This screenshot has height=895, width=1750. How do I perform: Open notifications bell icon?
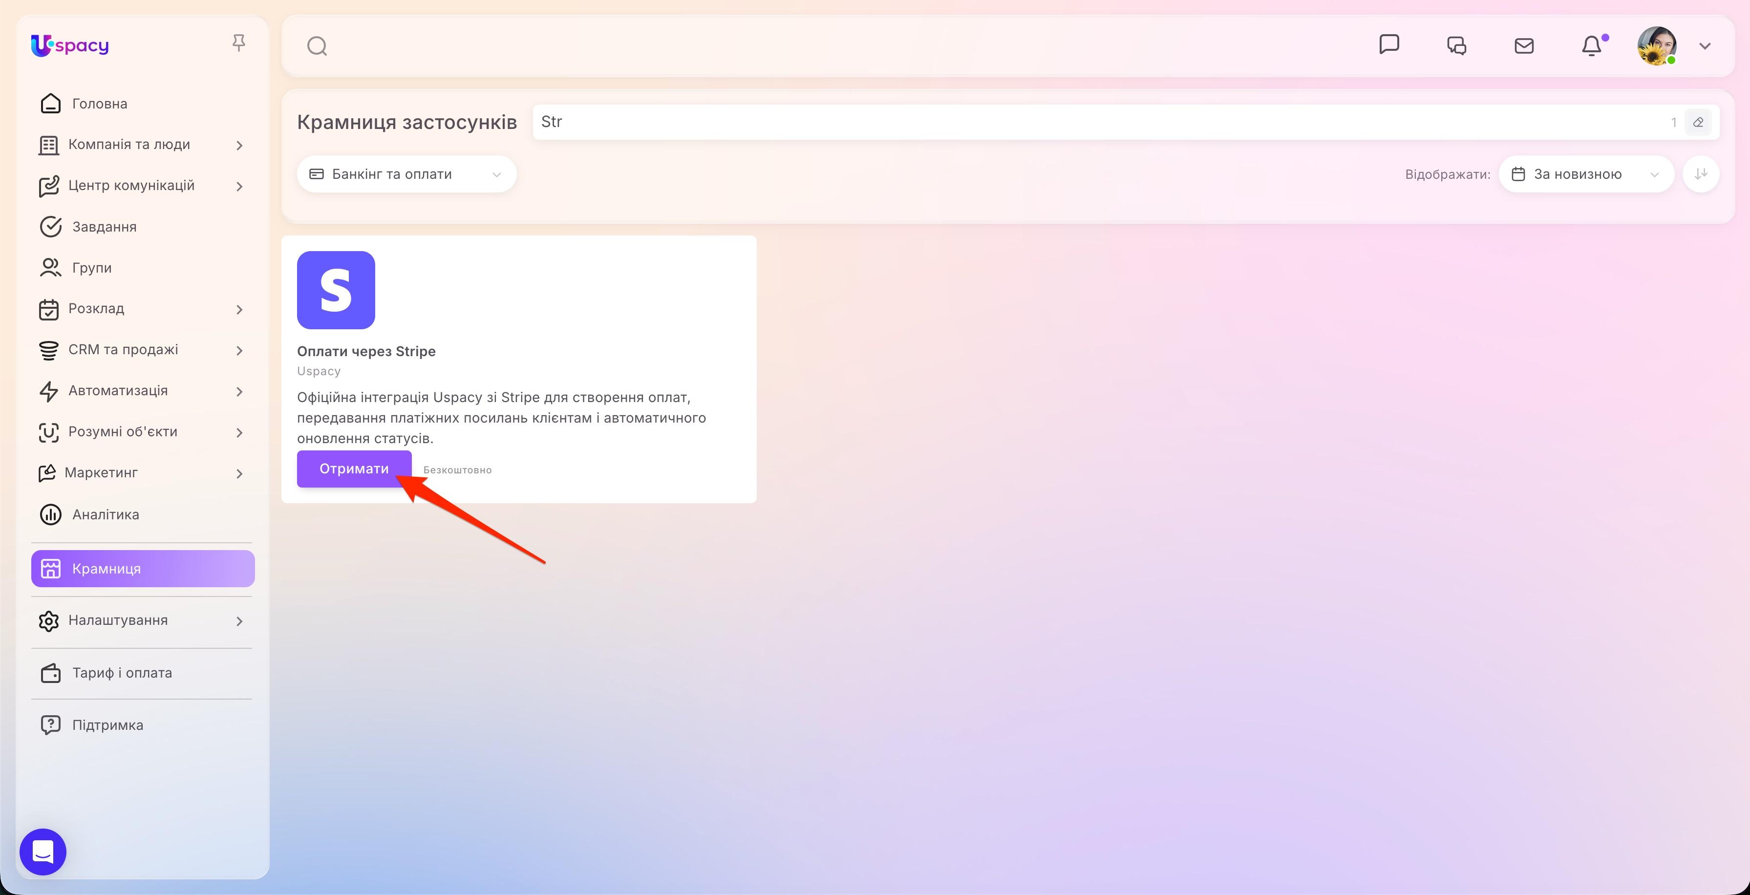click(1592, 45)
